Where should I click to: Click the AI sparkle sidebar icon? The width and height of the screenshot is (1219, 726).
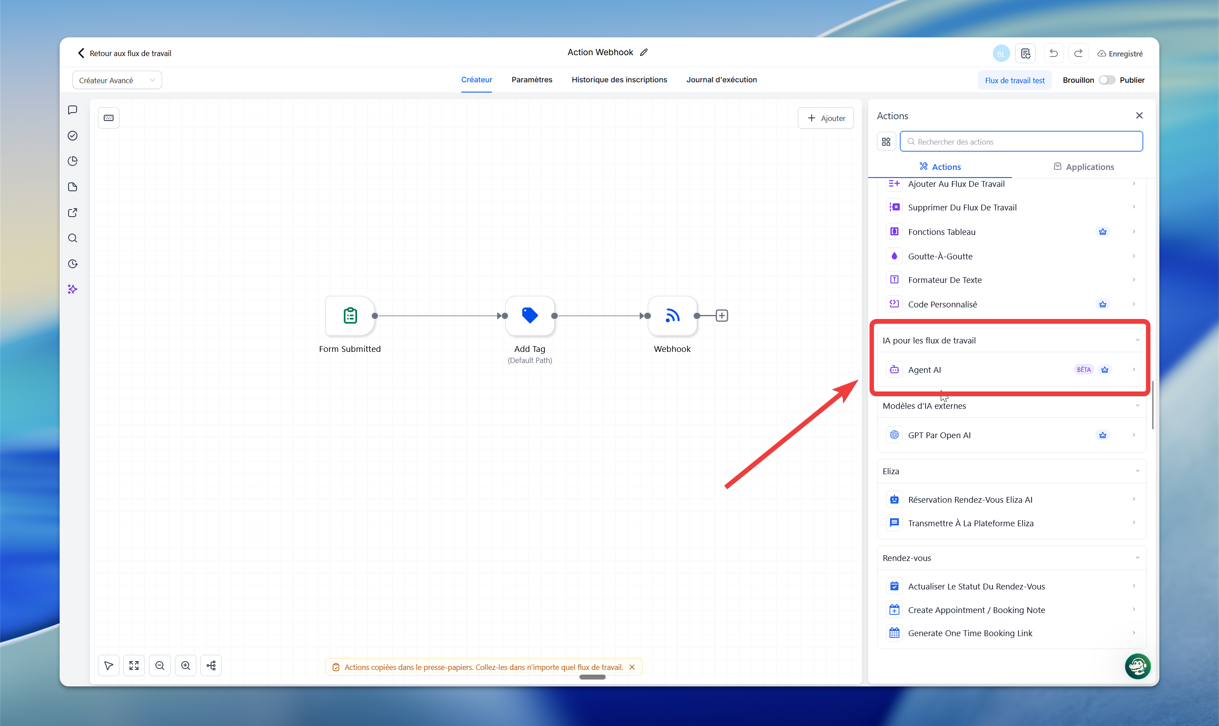(x=73, y=289)
